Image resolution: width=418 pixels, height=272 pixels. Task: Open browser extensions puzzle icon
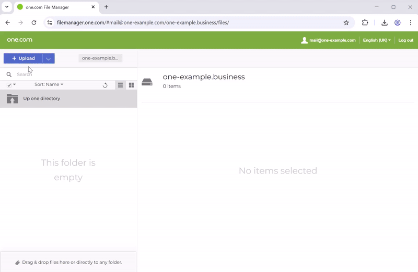(365, 22)
